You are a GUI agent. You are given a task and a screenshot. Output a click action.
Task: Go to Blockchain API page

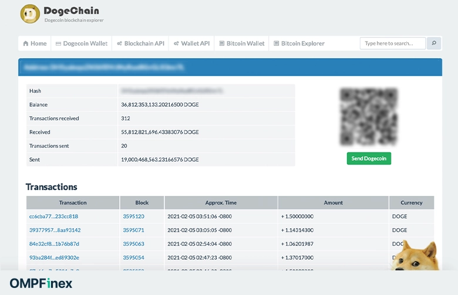[140, 43]
